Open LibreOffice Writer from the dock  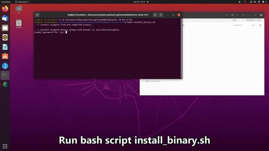(5, 47)
